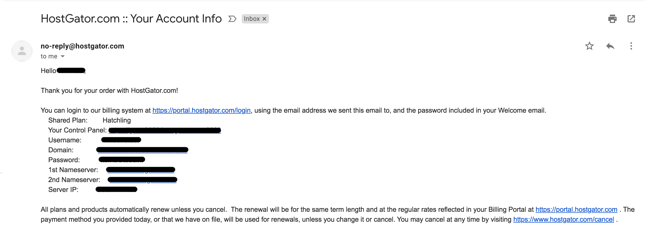This screenshot has height=241, width=649.
Task: Star the HostGator account email
Action: [589, 46]
